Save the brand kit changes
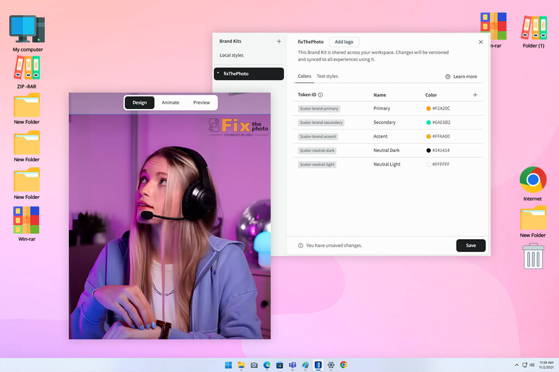Viewport: 559px width, 372px height. click(x=471, y=246)
